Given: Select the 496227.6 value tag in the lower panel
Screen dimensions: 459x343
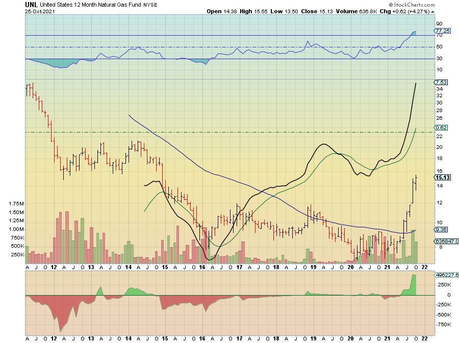Looking at the screenshot, I should point(445,275).
